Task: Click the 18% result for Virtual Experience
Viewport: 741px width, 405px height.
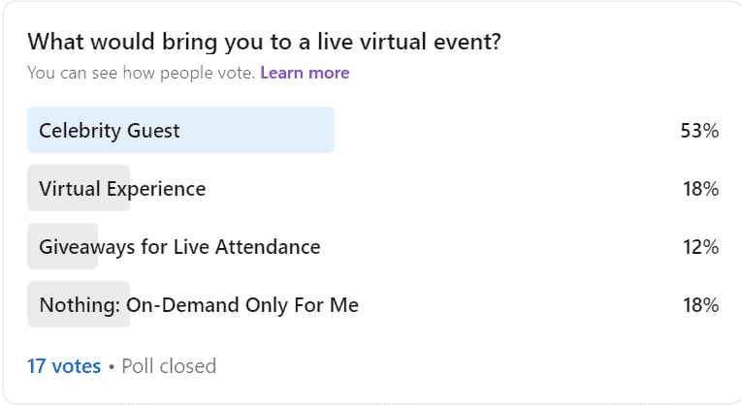Action: (701, 189)
